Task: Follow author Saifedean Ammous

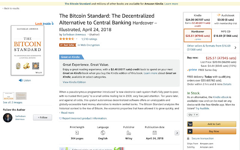Action: click(x=42, y=117)
